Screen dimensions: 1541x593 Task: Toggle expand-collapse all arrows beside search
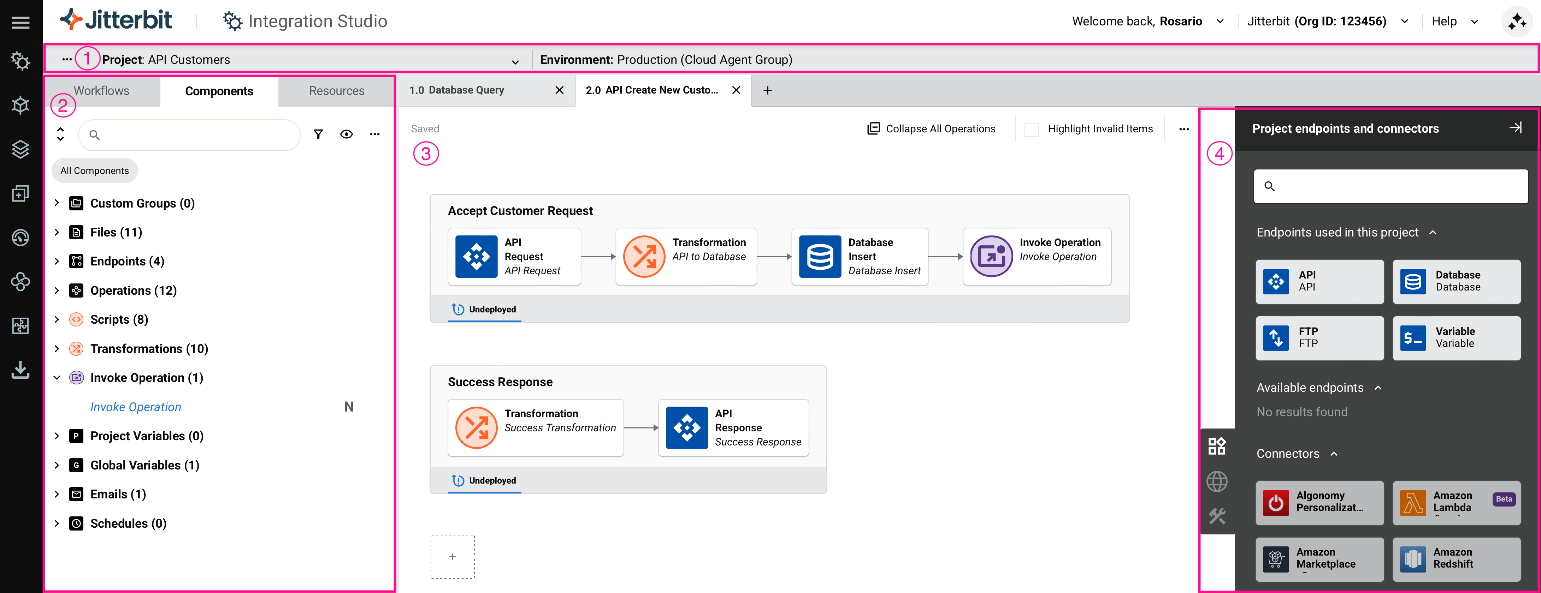click(x=60, y=134)
